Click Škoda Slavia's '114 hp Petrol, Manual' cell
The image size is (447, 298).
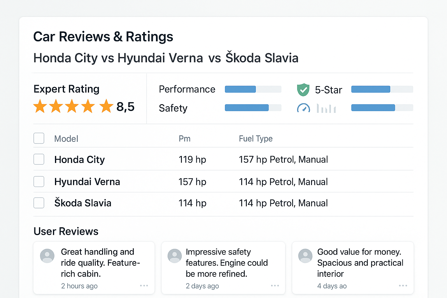click(x=283, y=203)
